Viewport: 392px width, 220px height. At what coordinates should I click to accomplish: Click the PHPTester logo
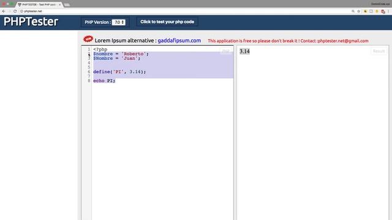[31, 21]
